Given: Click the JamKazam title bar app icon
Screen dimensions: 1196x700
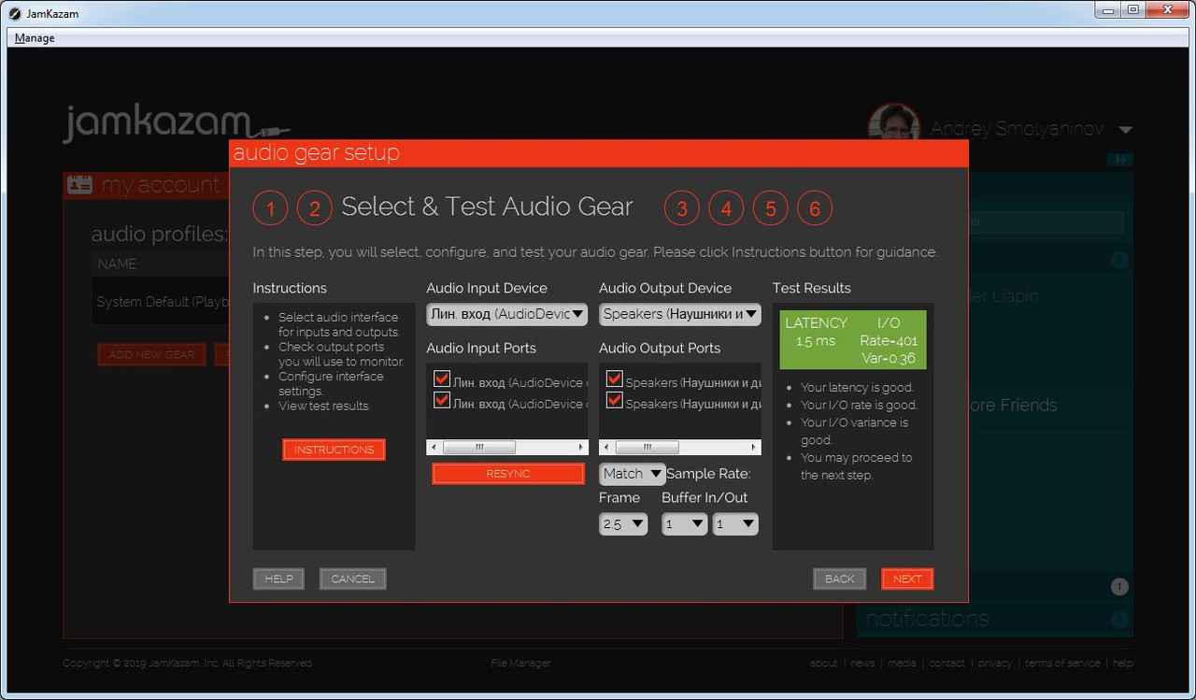Looking at the screenshot, I should [x=14, y=12].
